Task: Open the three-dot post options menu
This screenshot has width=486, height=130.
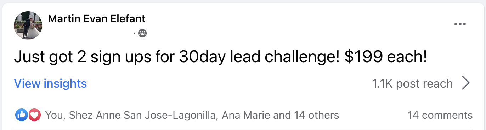Action: click(460, 24)
